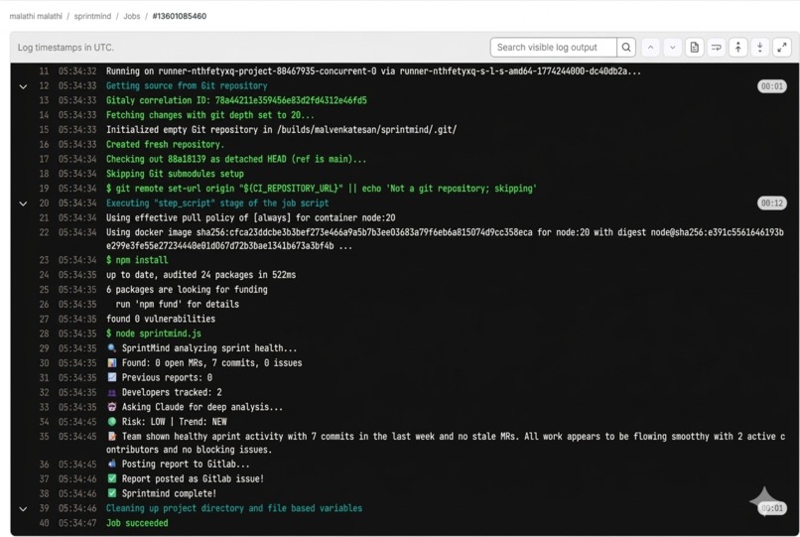Image resolution: width=800 pixels, height=537 pixels.
Task: Collapse the Getting source from Git repository section
Action: 23,86
